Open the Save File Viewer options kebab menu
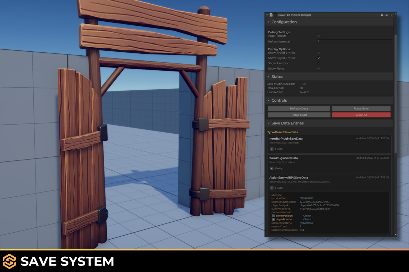Viewport: 409px width, 272px height. (391, 15)
